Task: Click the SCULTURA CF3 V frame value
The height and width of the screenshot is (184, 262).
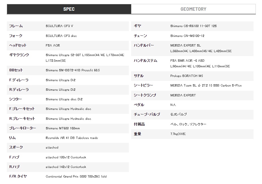Action: pos(59,26)
